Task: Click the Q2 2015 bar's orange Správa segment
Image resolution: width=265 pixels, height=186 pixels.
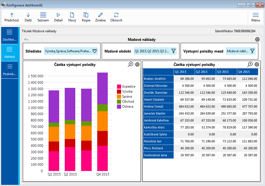Action: pos(70,132)
